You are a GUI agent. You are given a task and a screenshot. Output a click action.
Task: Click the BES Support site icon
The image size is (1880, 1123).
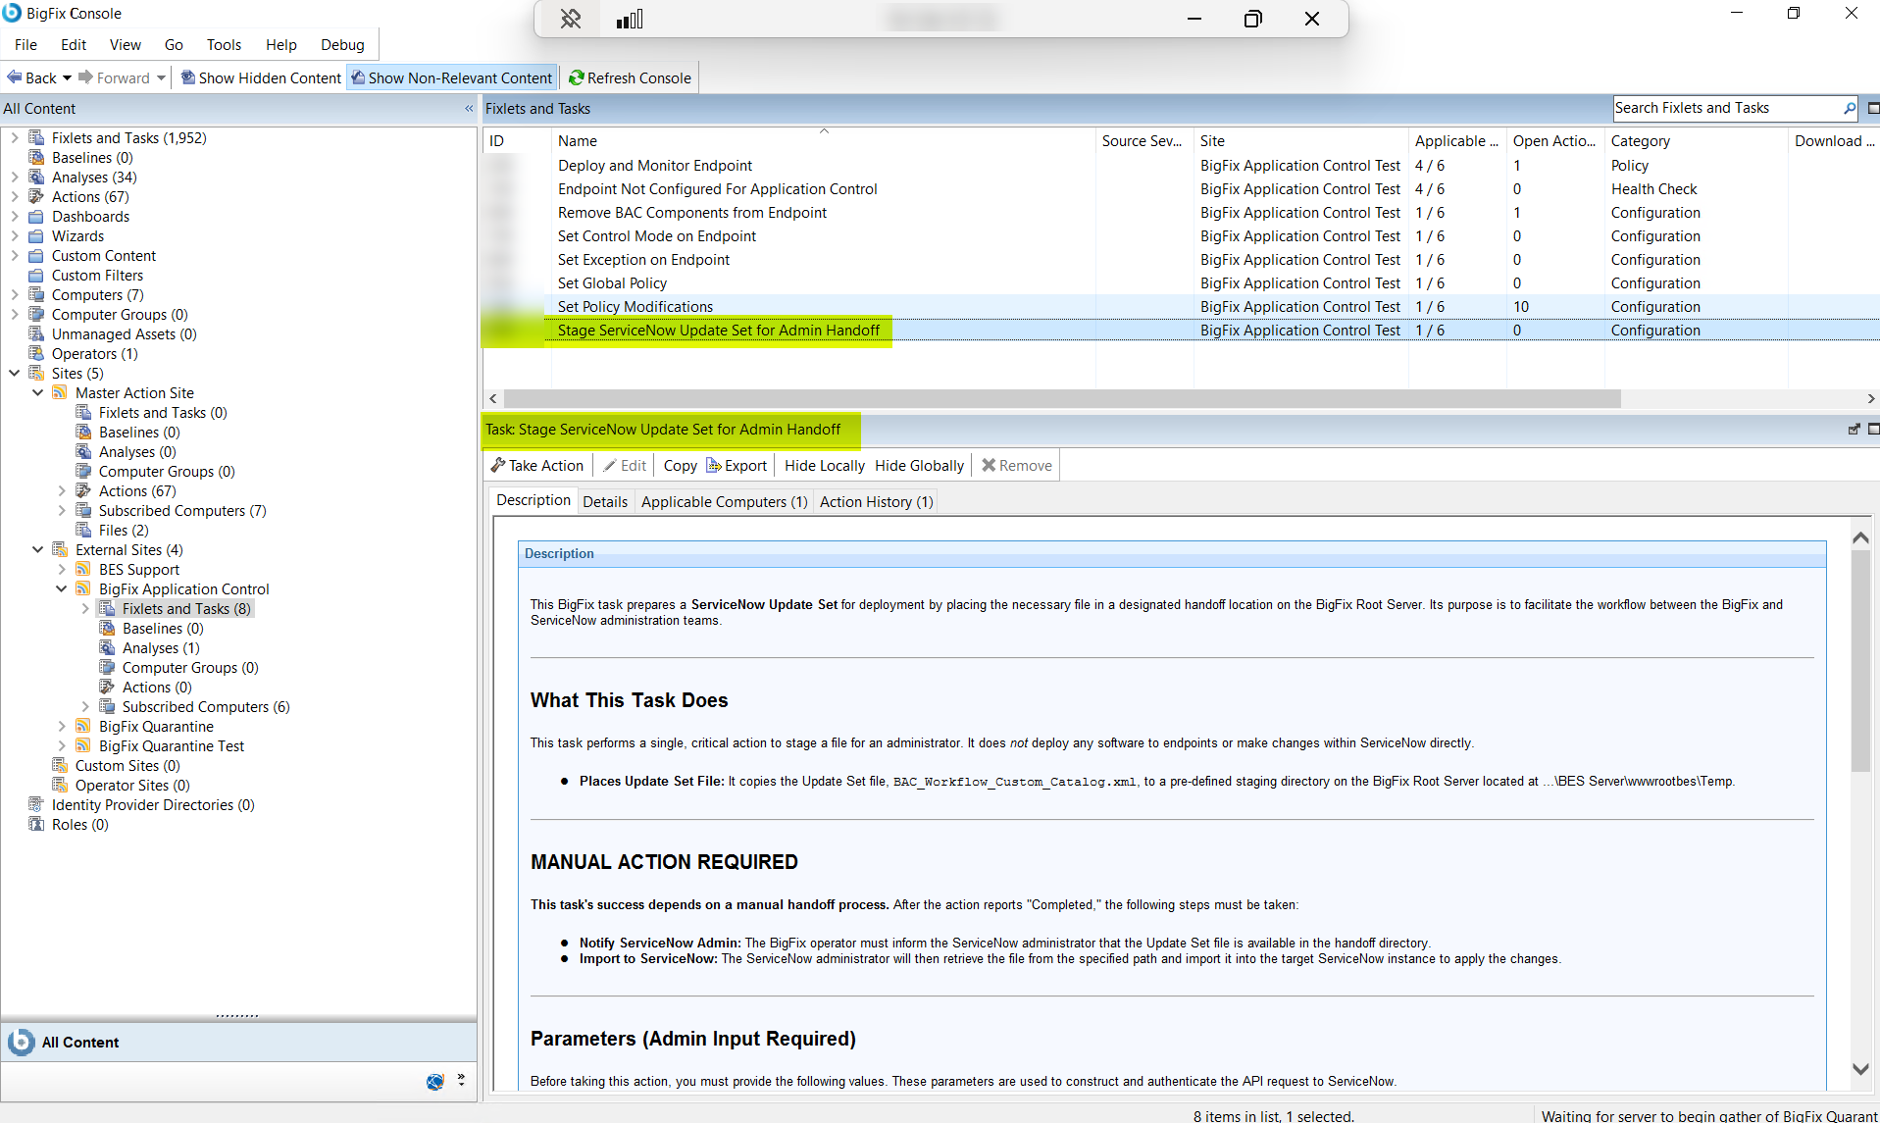(83, 570)
